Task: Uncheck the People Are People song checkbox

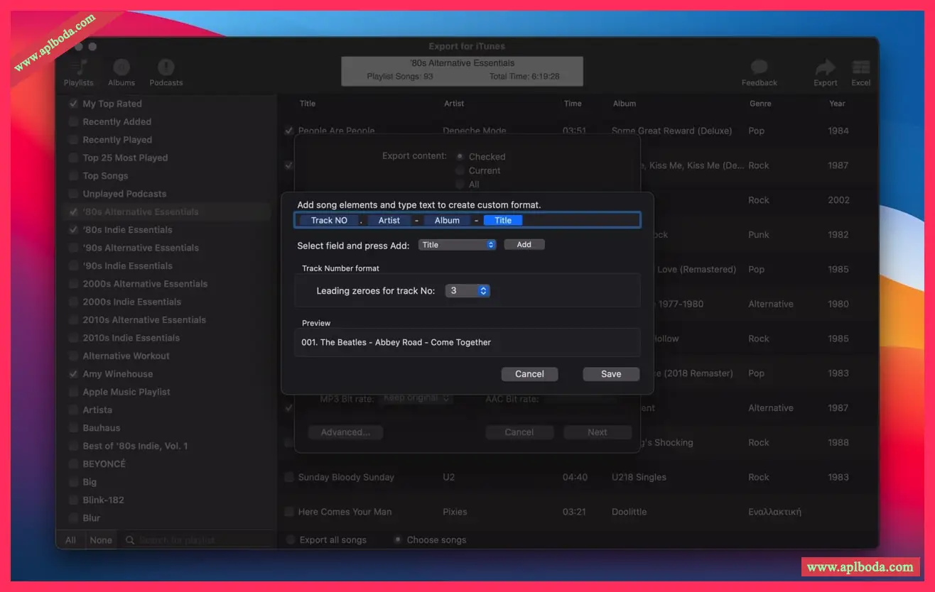Action: (289, 131)
